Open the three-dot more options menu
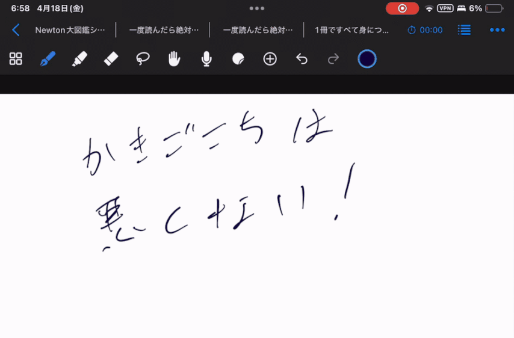This screenshot has height=338, width=514. click(497, 30)
